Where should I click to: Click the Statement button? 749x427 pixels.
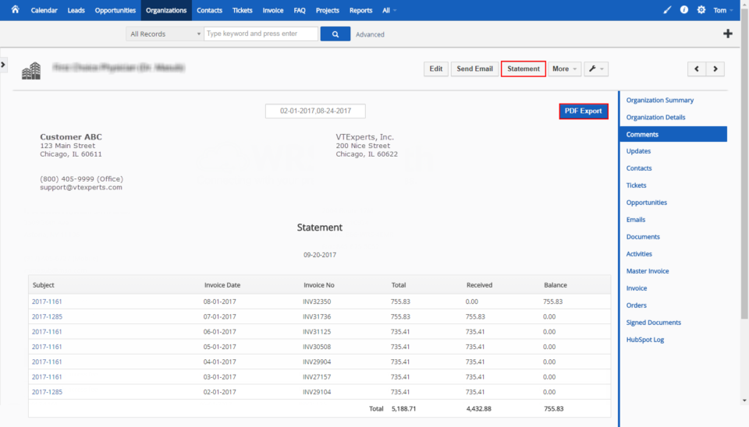tap(523, 69)
